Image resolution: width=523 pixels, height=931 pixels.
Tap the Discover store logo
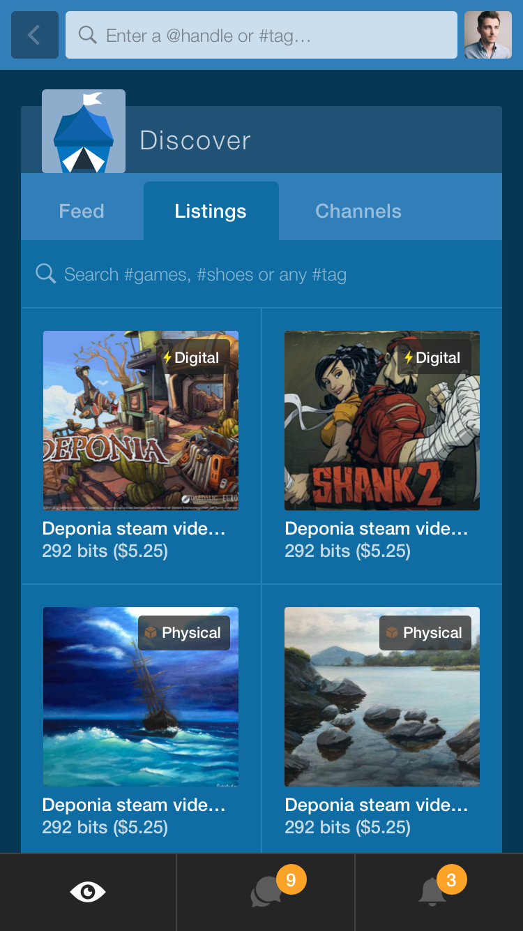tap(84, 131)
